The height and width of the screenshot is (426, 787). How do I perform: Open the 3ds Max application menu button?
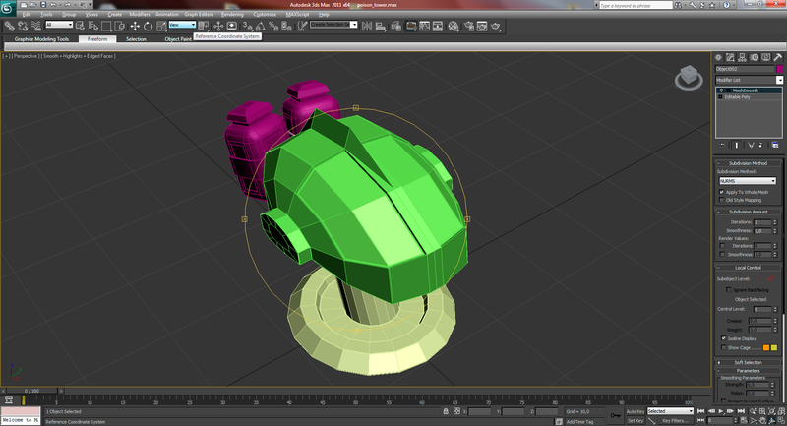[8, 8]
